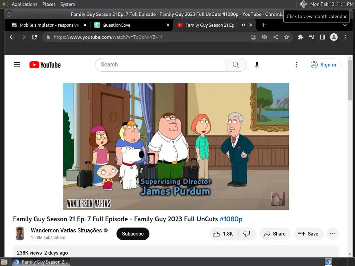Focus the YouTube Search field

click(x=160, y=65)
